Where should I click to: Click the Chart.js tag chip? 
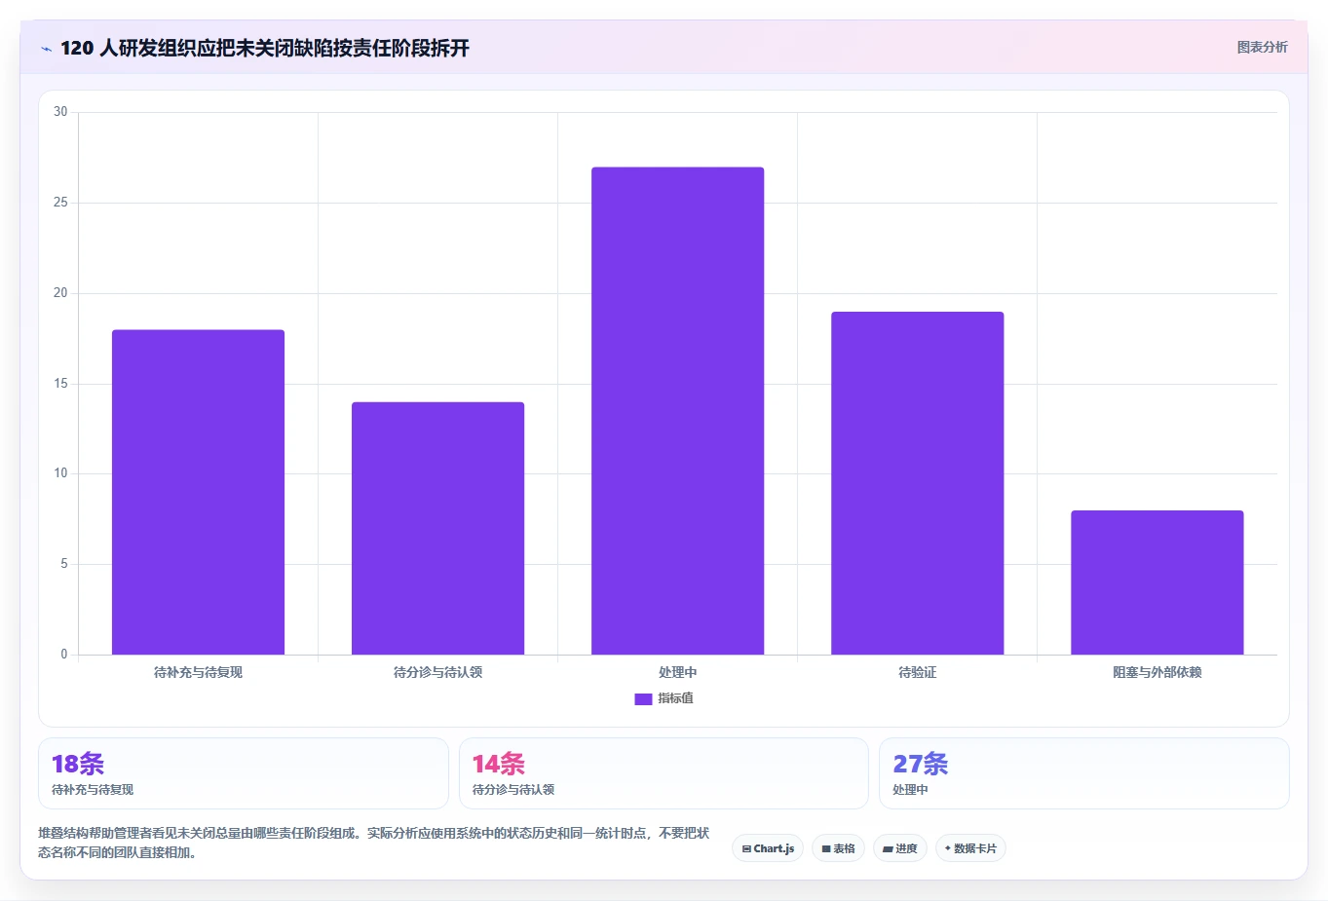click(768, 848)
